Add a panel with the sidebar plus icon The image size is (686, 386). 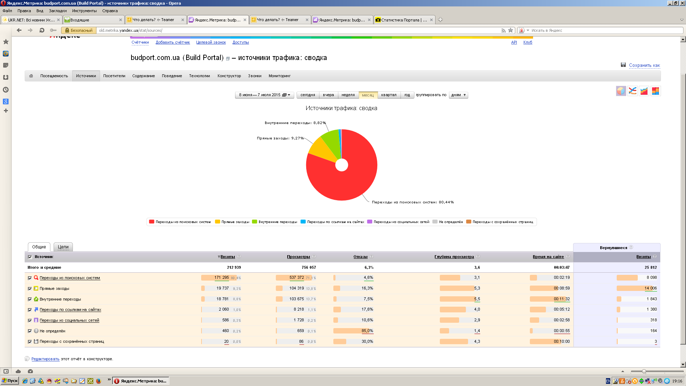click(6, 111)
